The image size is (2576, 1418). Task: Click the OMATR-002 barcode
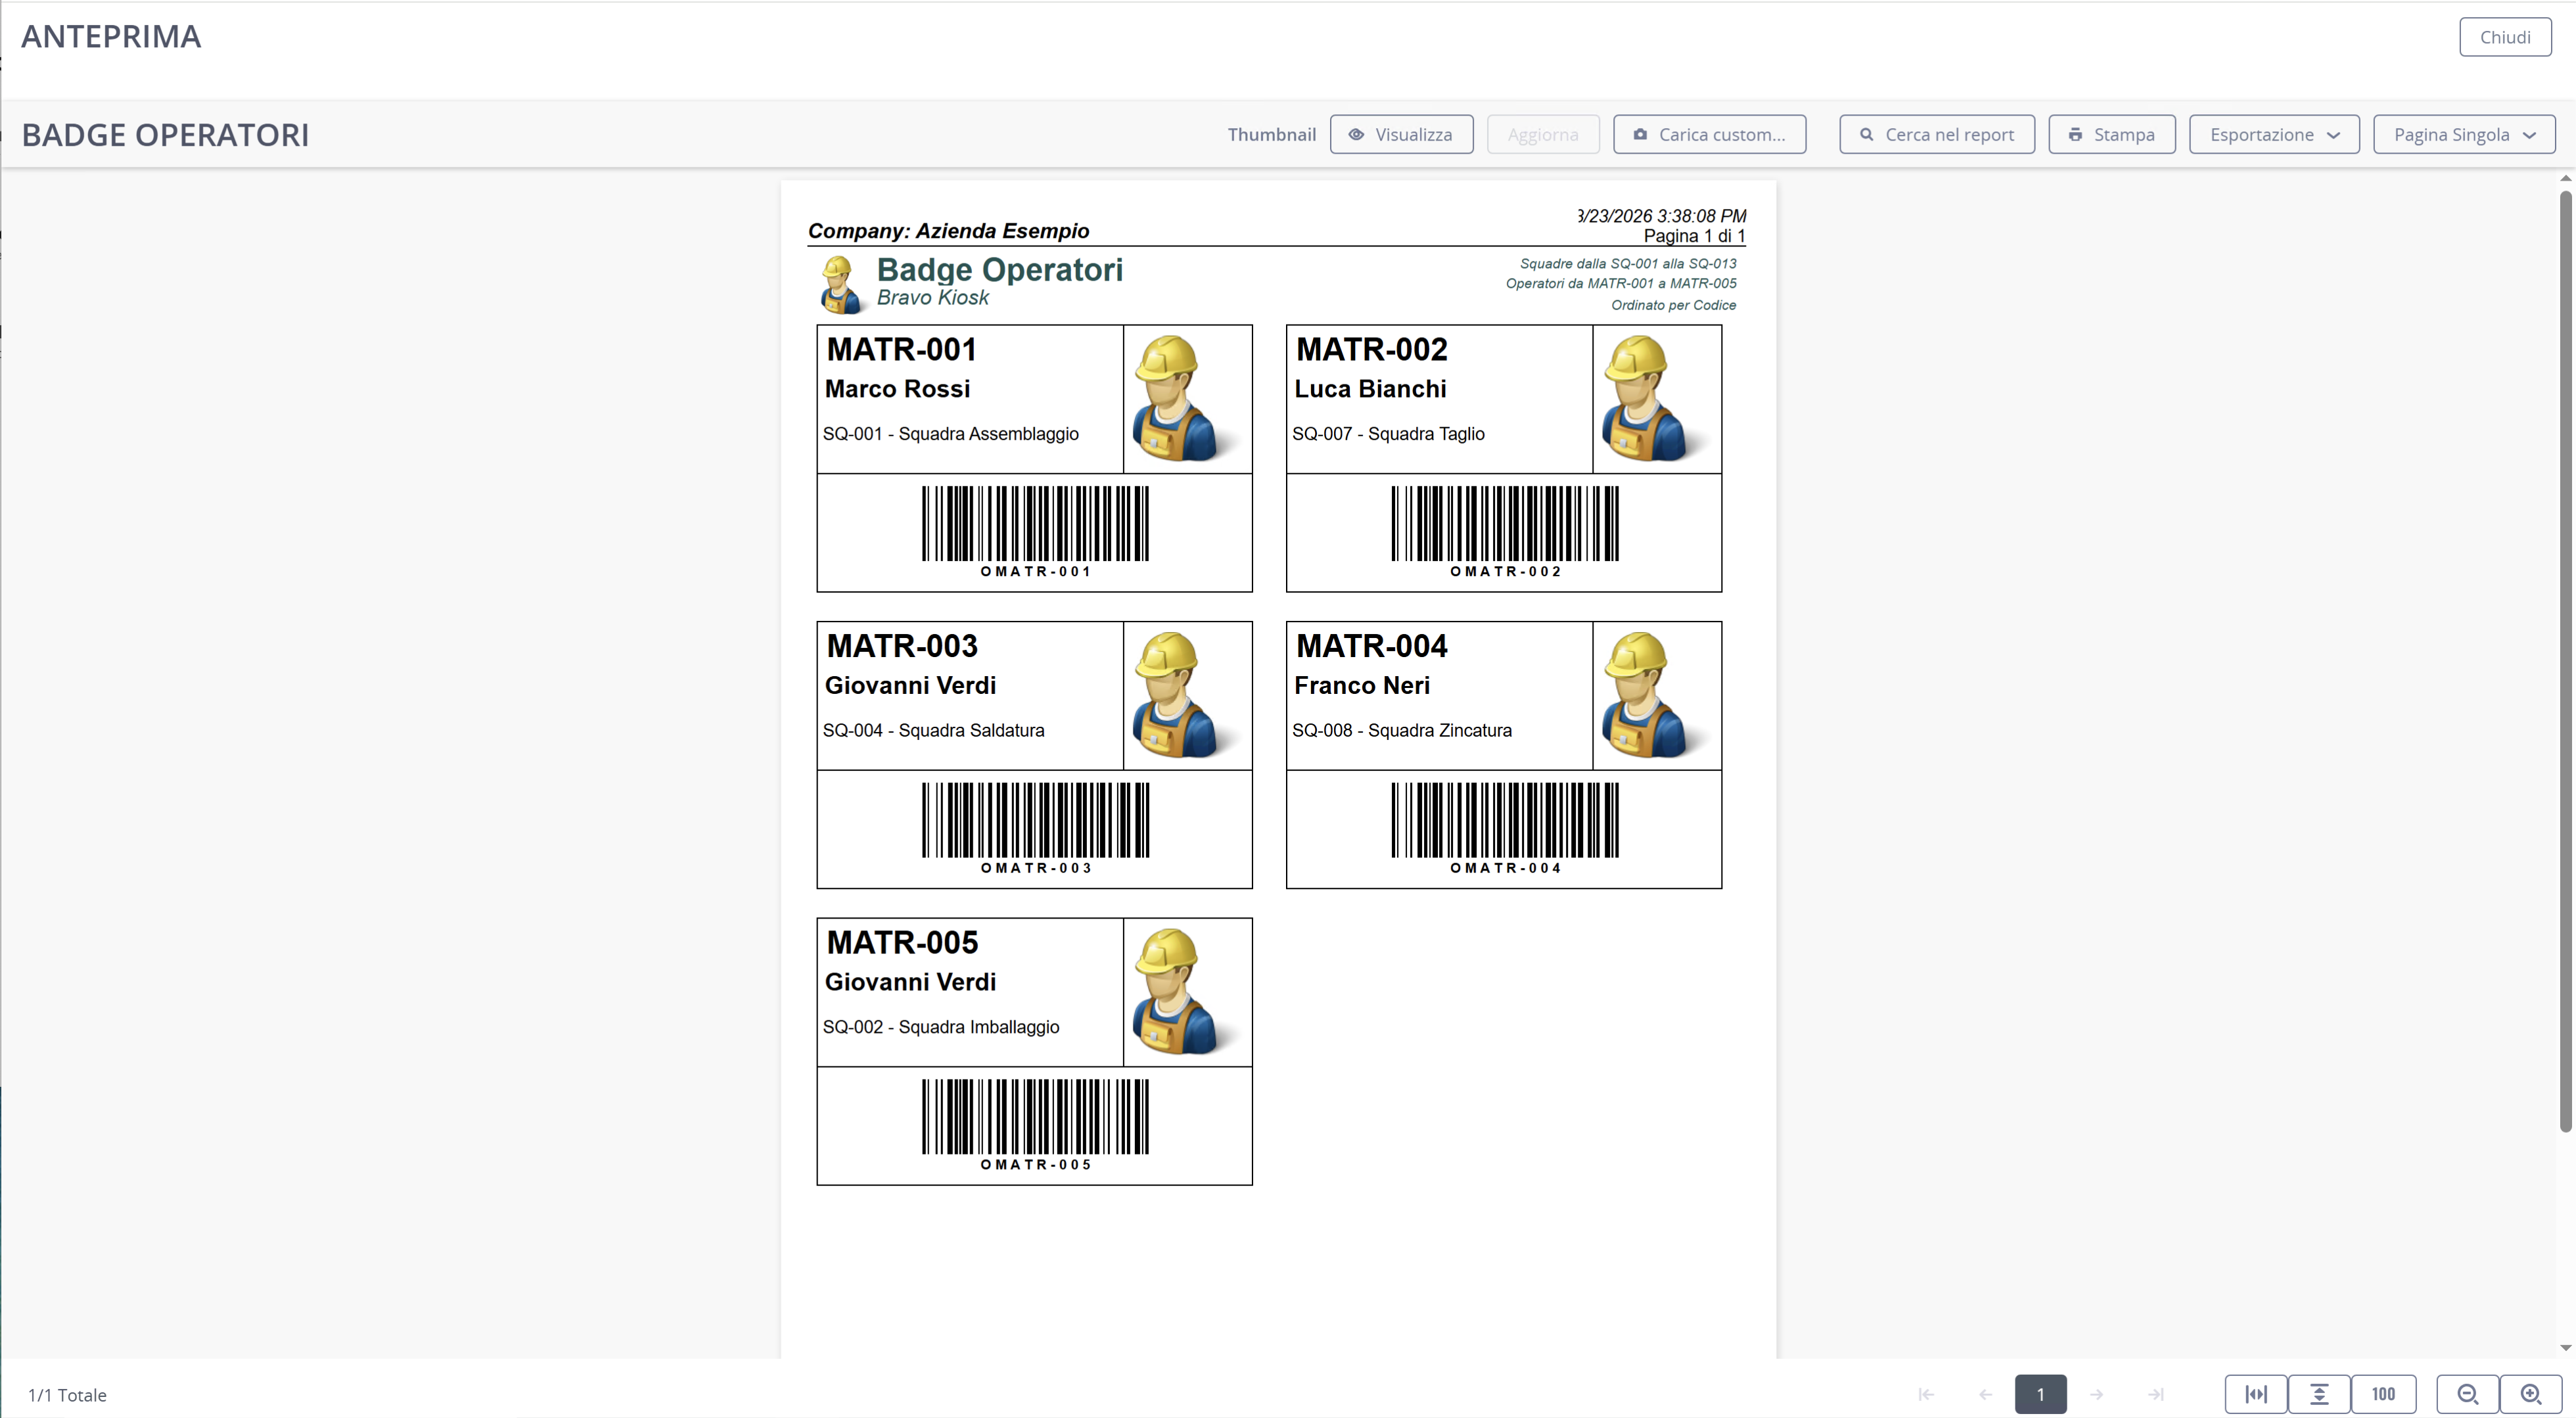1505,524
